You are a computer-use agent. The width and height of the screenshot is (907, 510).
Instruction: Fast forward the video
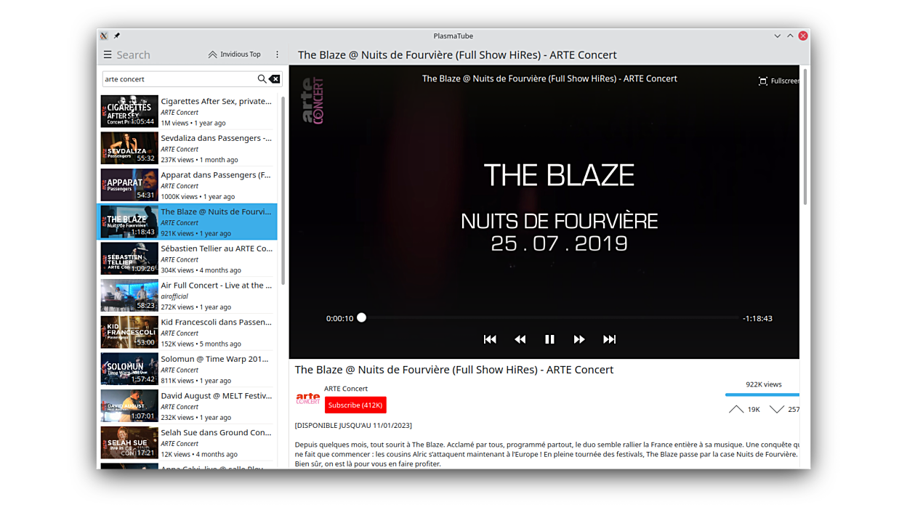pyautogui.click(x=579, y=339)
